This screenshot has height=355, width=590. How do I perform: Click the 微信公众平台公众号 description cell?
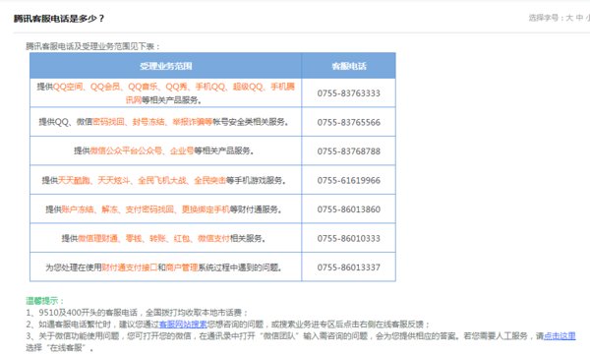click(x=165, y=151)
